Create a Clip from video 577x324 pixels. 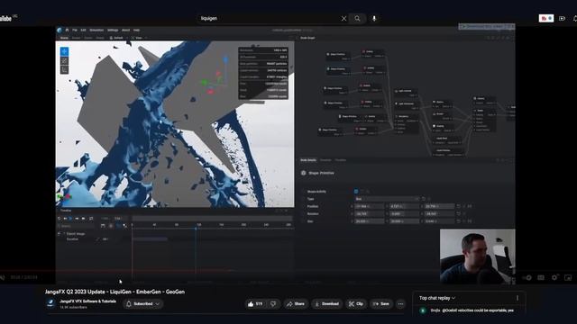point(356,304)
